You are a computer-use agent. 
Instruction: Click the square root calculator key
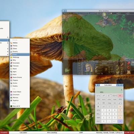[x=109, y=95]
